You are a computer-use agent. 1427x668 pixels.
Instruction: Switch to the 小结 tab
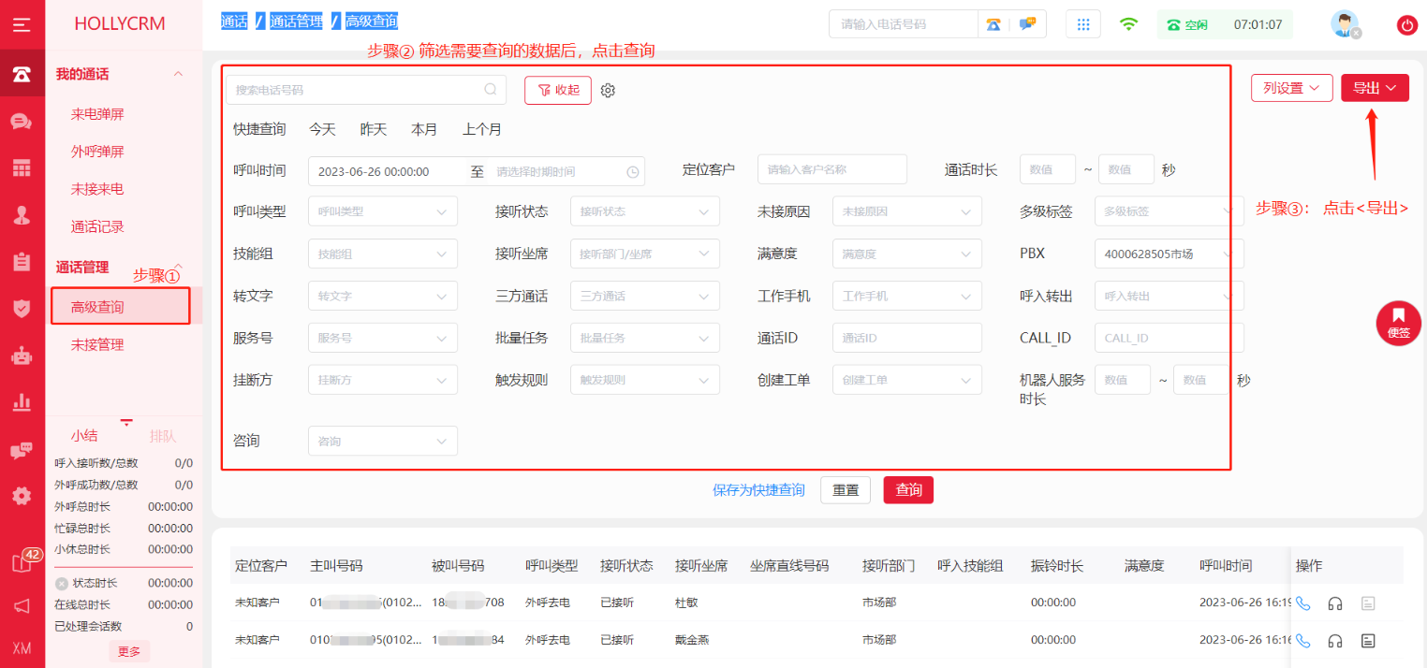84,436
